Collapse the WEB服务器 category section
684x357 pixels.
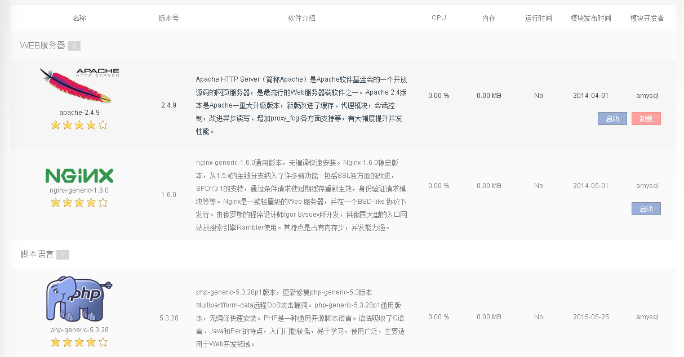tap(43, 46)
